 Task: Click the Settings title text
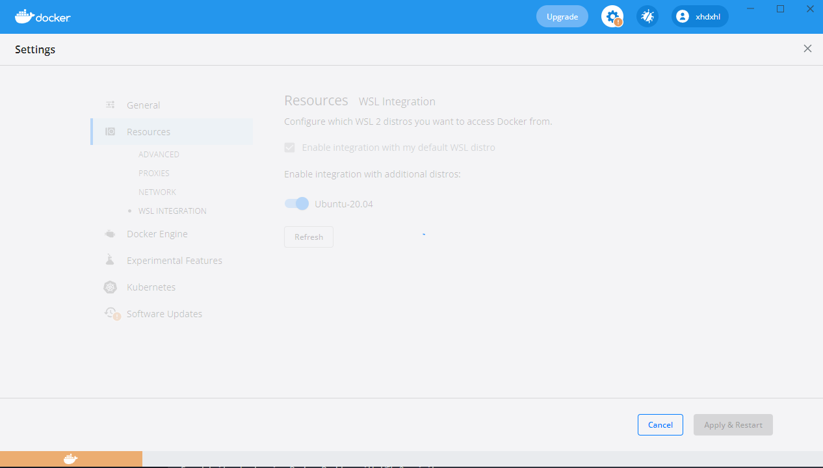point(35,49)
